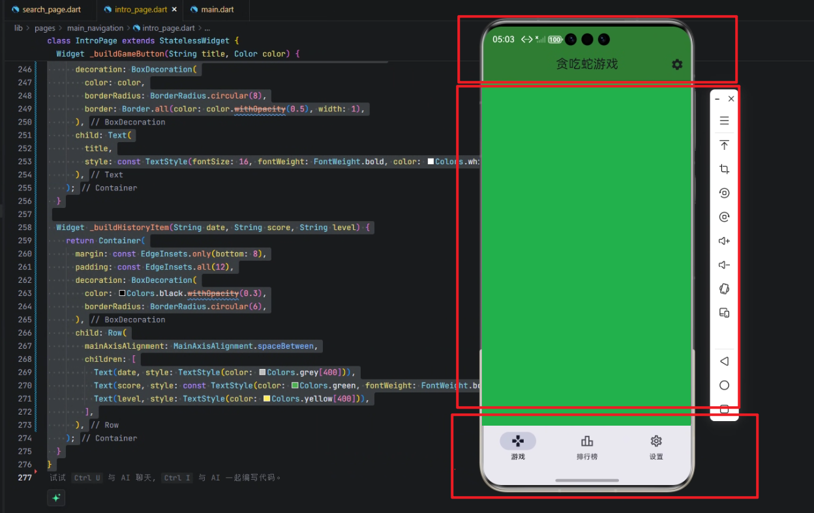Click line number 277 in the gutter
The image size is (814, 513).
click(x=25, y=477)
